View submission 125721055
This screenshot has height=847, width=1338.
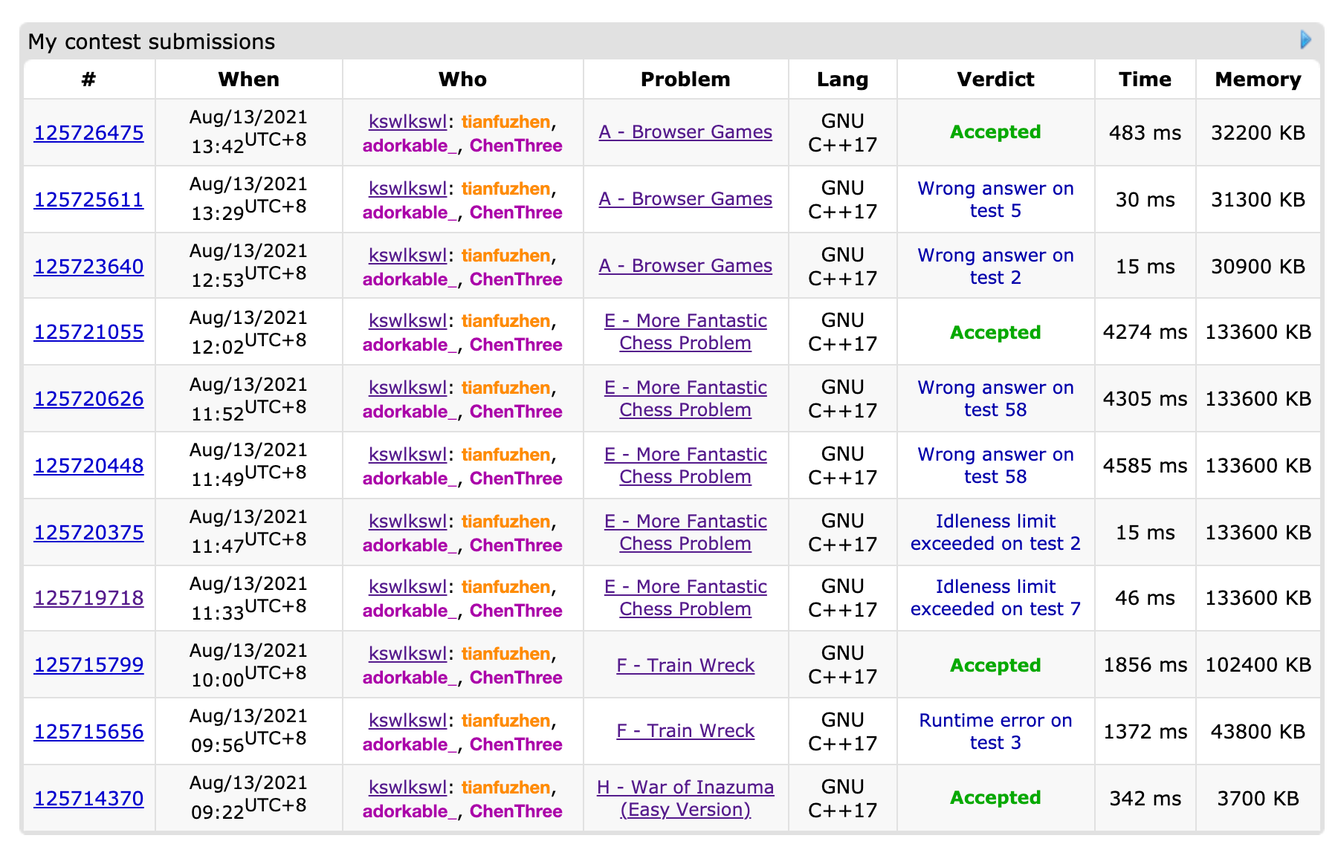click(x=88, y=332)
